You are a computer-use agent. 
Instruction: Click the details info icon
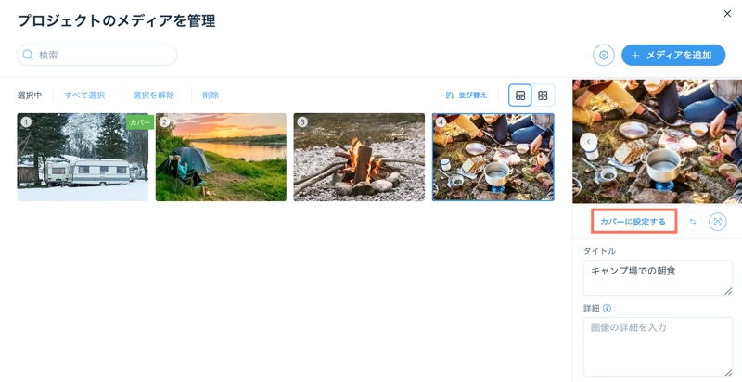click(x=608, y=308)
